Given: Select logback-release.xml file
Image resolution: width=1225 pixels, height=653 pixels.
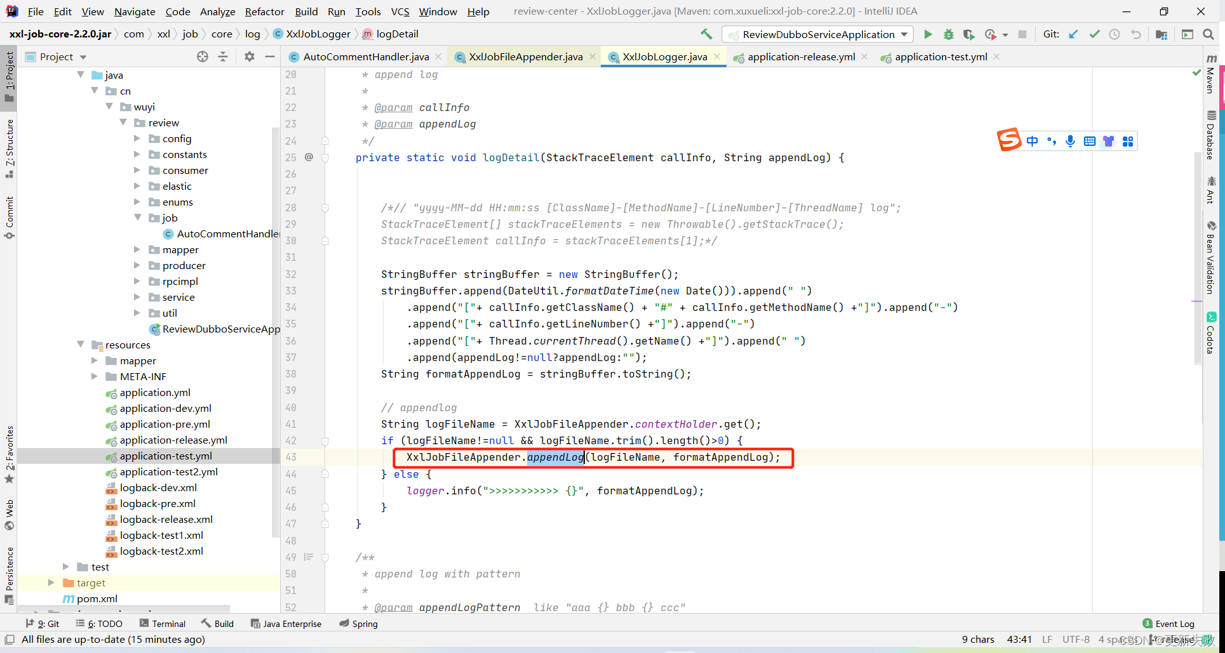Looking at the screenshot, I should (166, 519).
